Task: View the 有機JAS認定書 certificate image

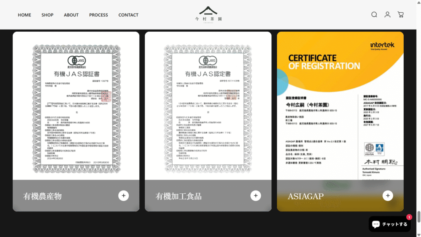Action: (x=208, y=109)
